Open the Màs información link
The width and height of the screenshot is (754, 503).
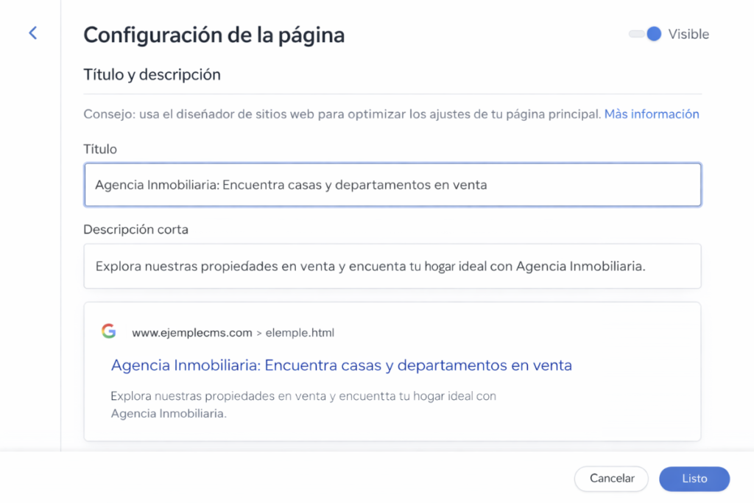[x=651, y=114]
